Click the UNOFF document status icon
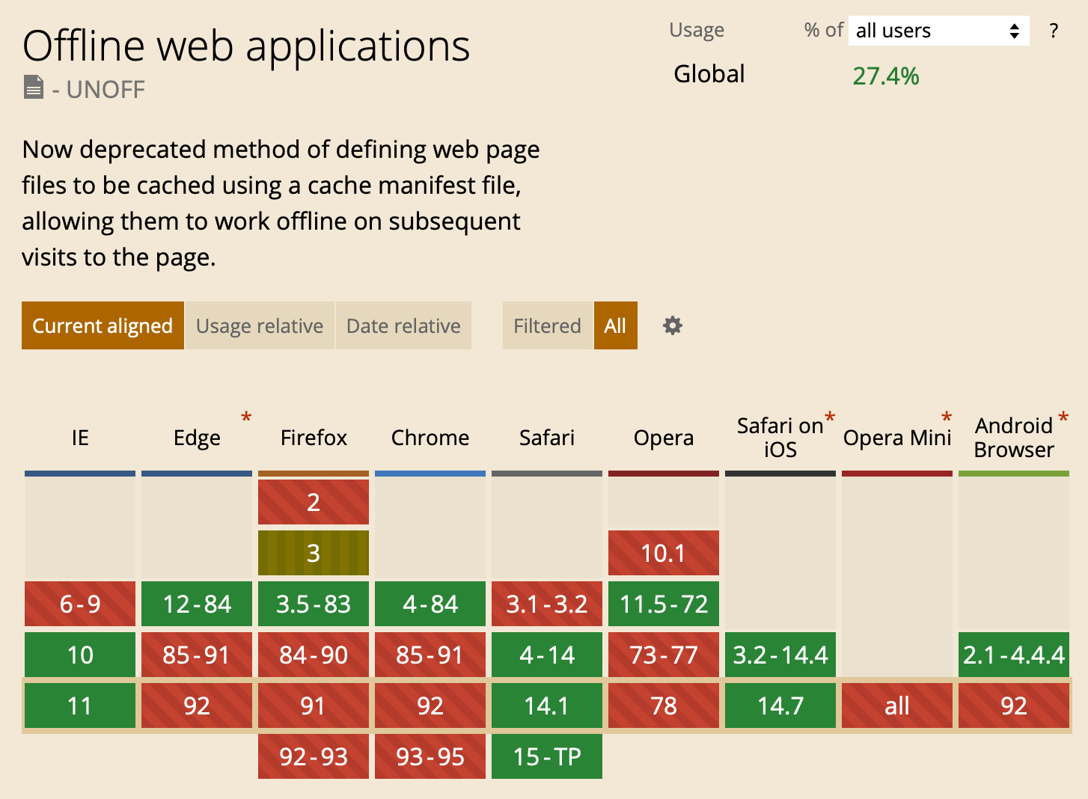 [33, 87]
